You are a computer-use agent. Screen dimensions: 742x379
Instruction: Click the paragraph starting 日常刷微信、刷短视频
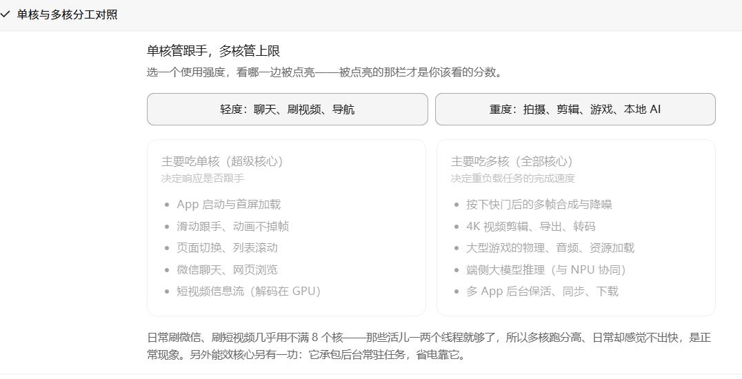click(429, 346)
